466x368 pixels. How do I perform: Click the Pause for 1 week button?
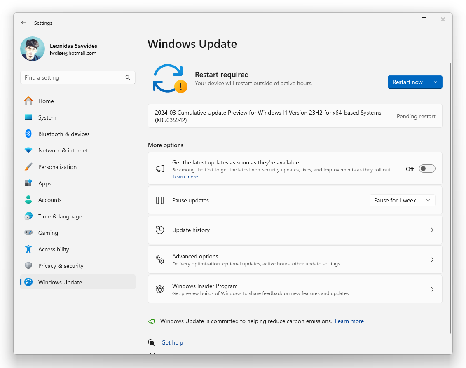click(x=395, y=200)
